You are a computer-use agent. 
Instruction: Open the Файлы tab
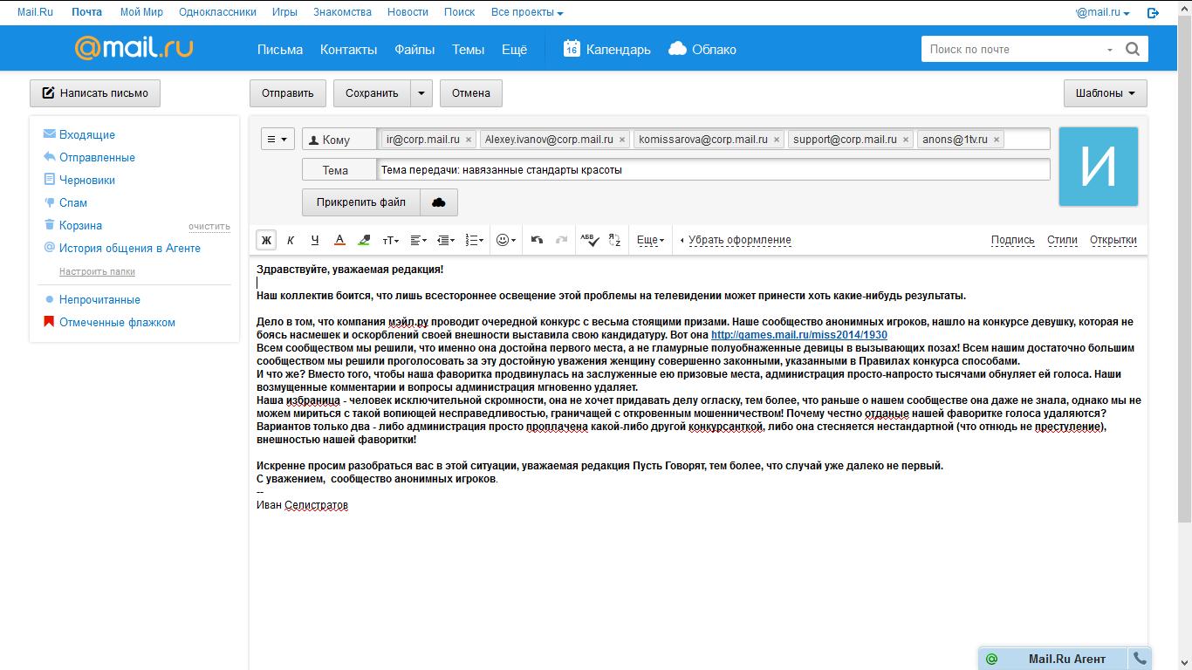(x=414, y=50)
